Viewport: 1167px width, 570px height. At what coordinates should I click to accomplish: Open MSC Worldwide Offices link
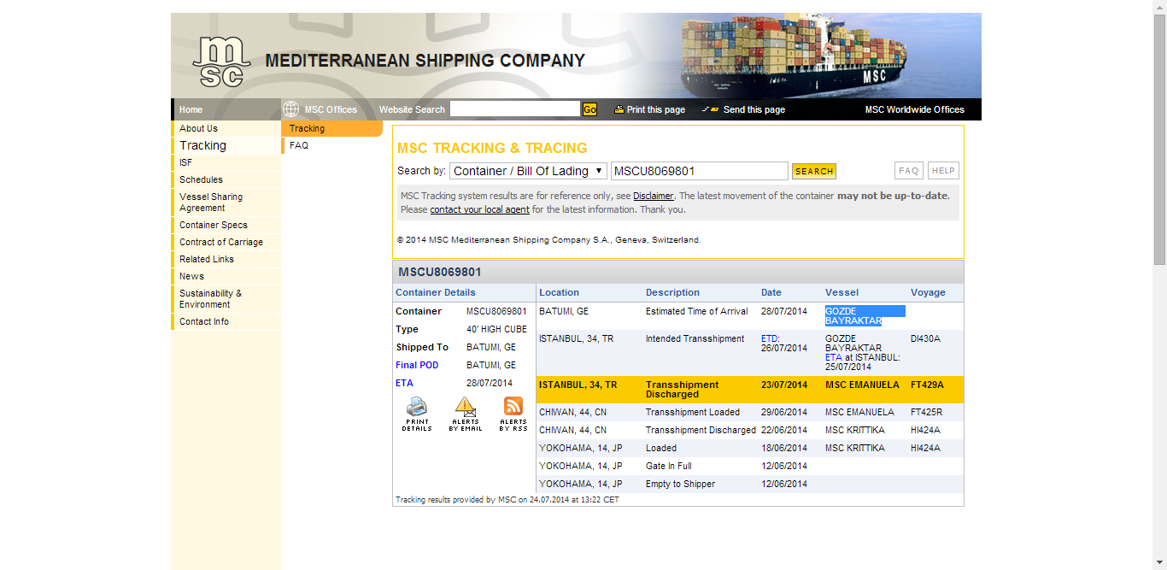(x=914, y=109)
